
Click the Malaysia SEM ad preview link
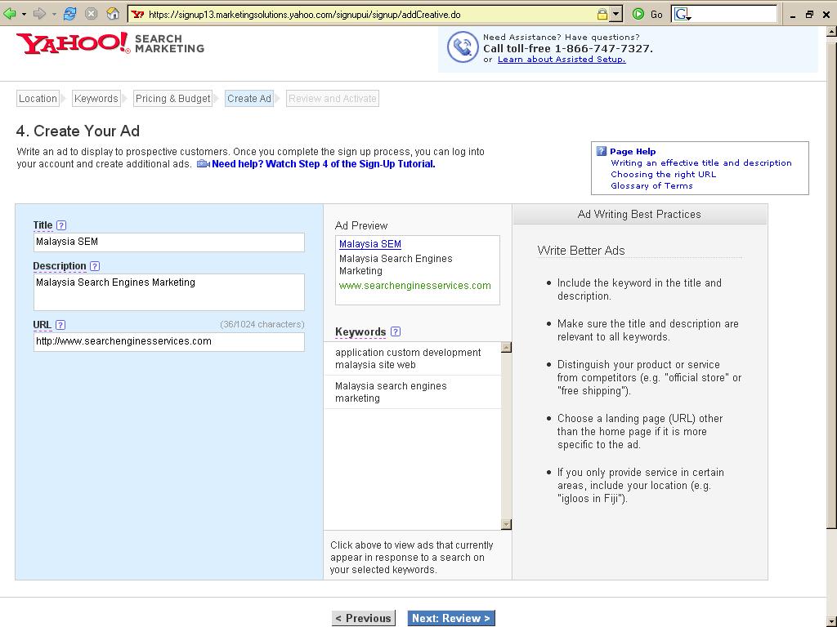370,244
